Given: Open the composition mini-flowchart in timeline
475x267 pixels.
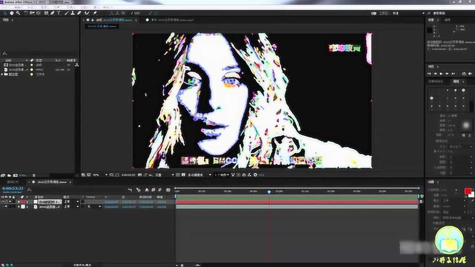Looking at the screenshot, I should [130, 190].
